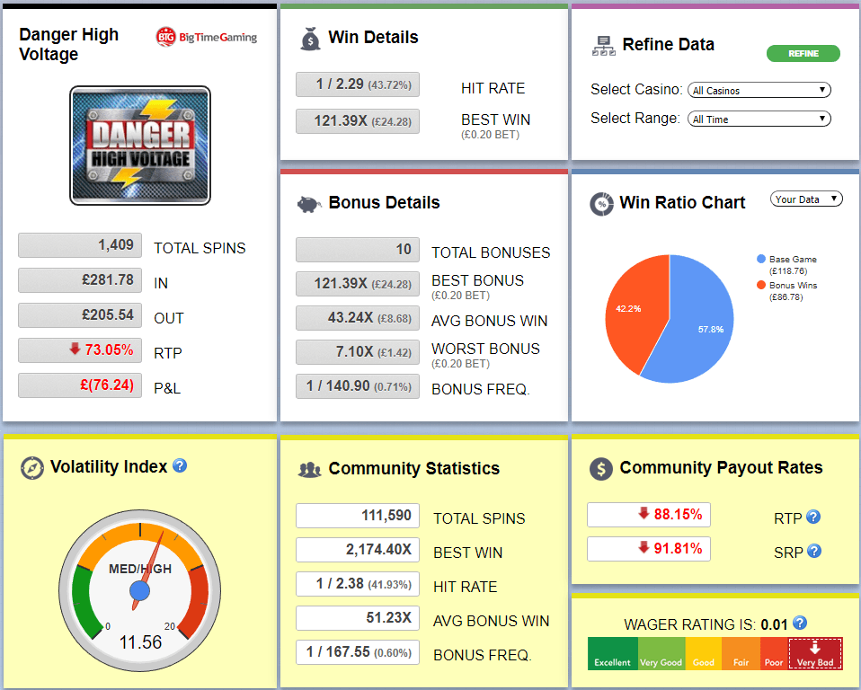Click the £205.54 OUT value
The image size is (861, 690).
point(80,315)
